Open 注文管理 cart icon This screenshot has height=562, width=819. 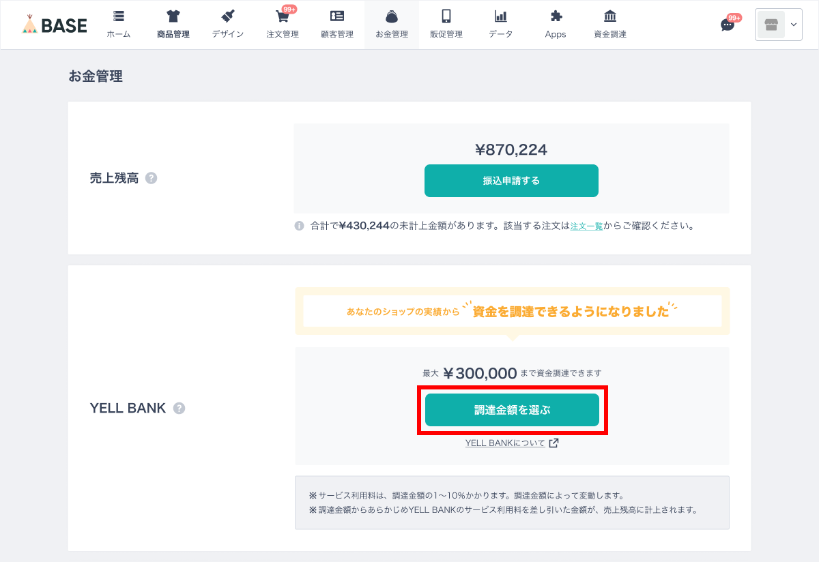pyautogui.click(x=282, y=16)
